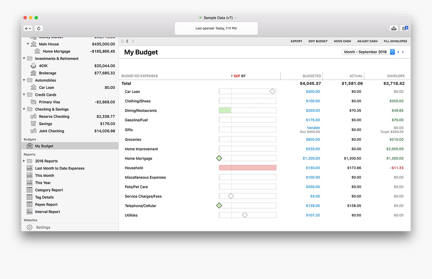
Task: Click FILL ENVELOPES in the toolbar
Action: click(x=395, y=41)
